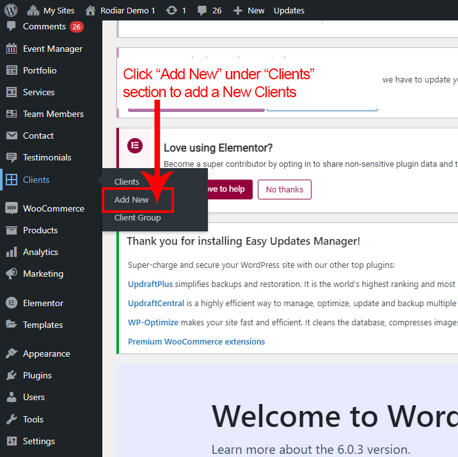Click the updates refresh icon in admin bar

point(171,10)
